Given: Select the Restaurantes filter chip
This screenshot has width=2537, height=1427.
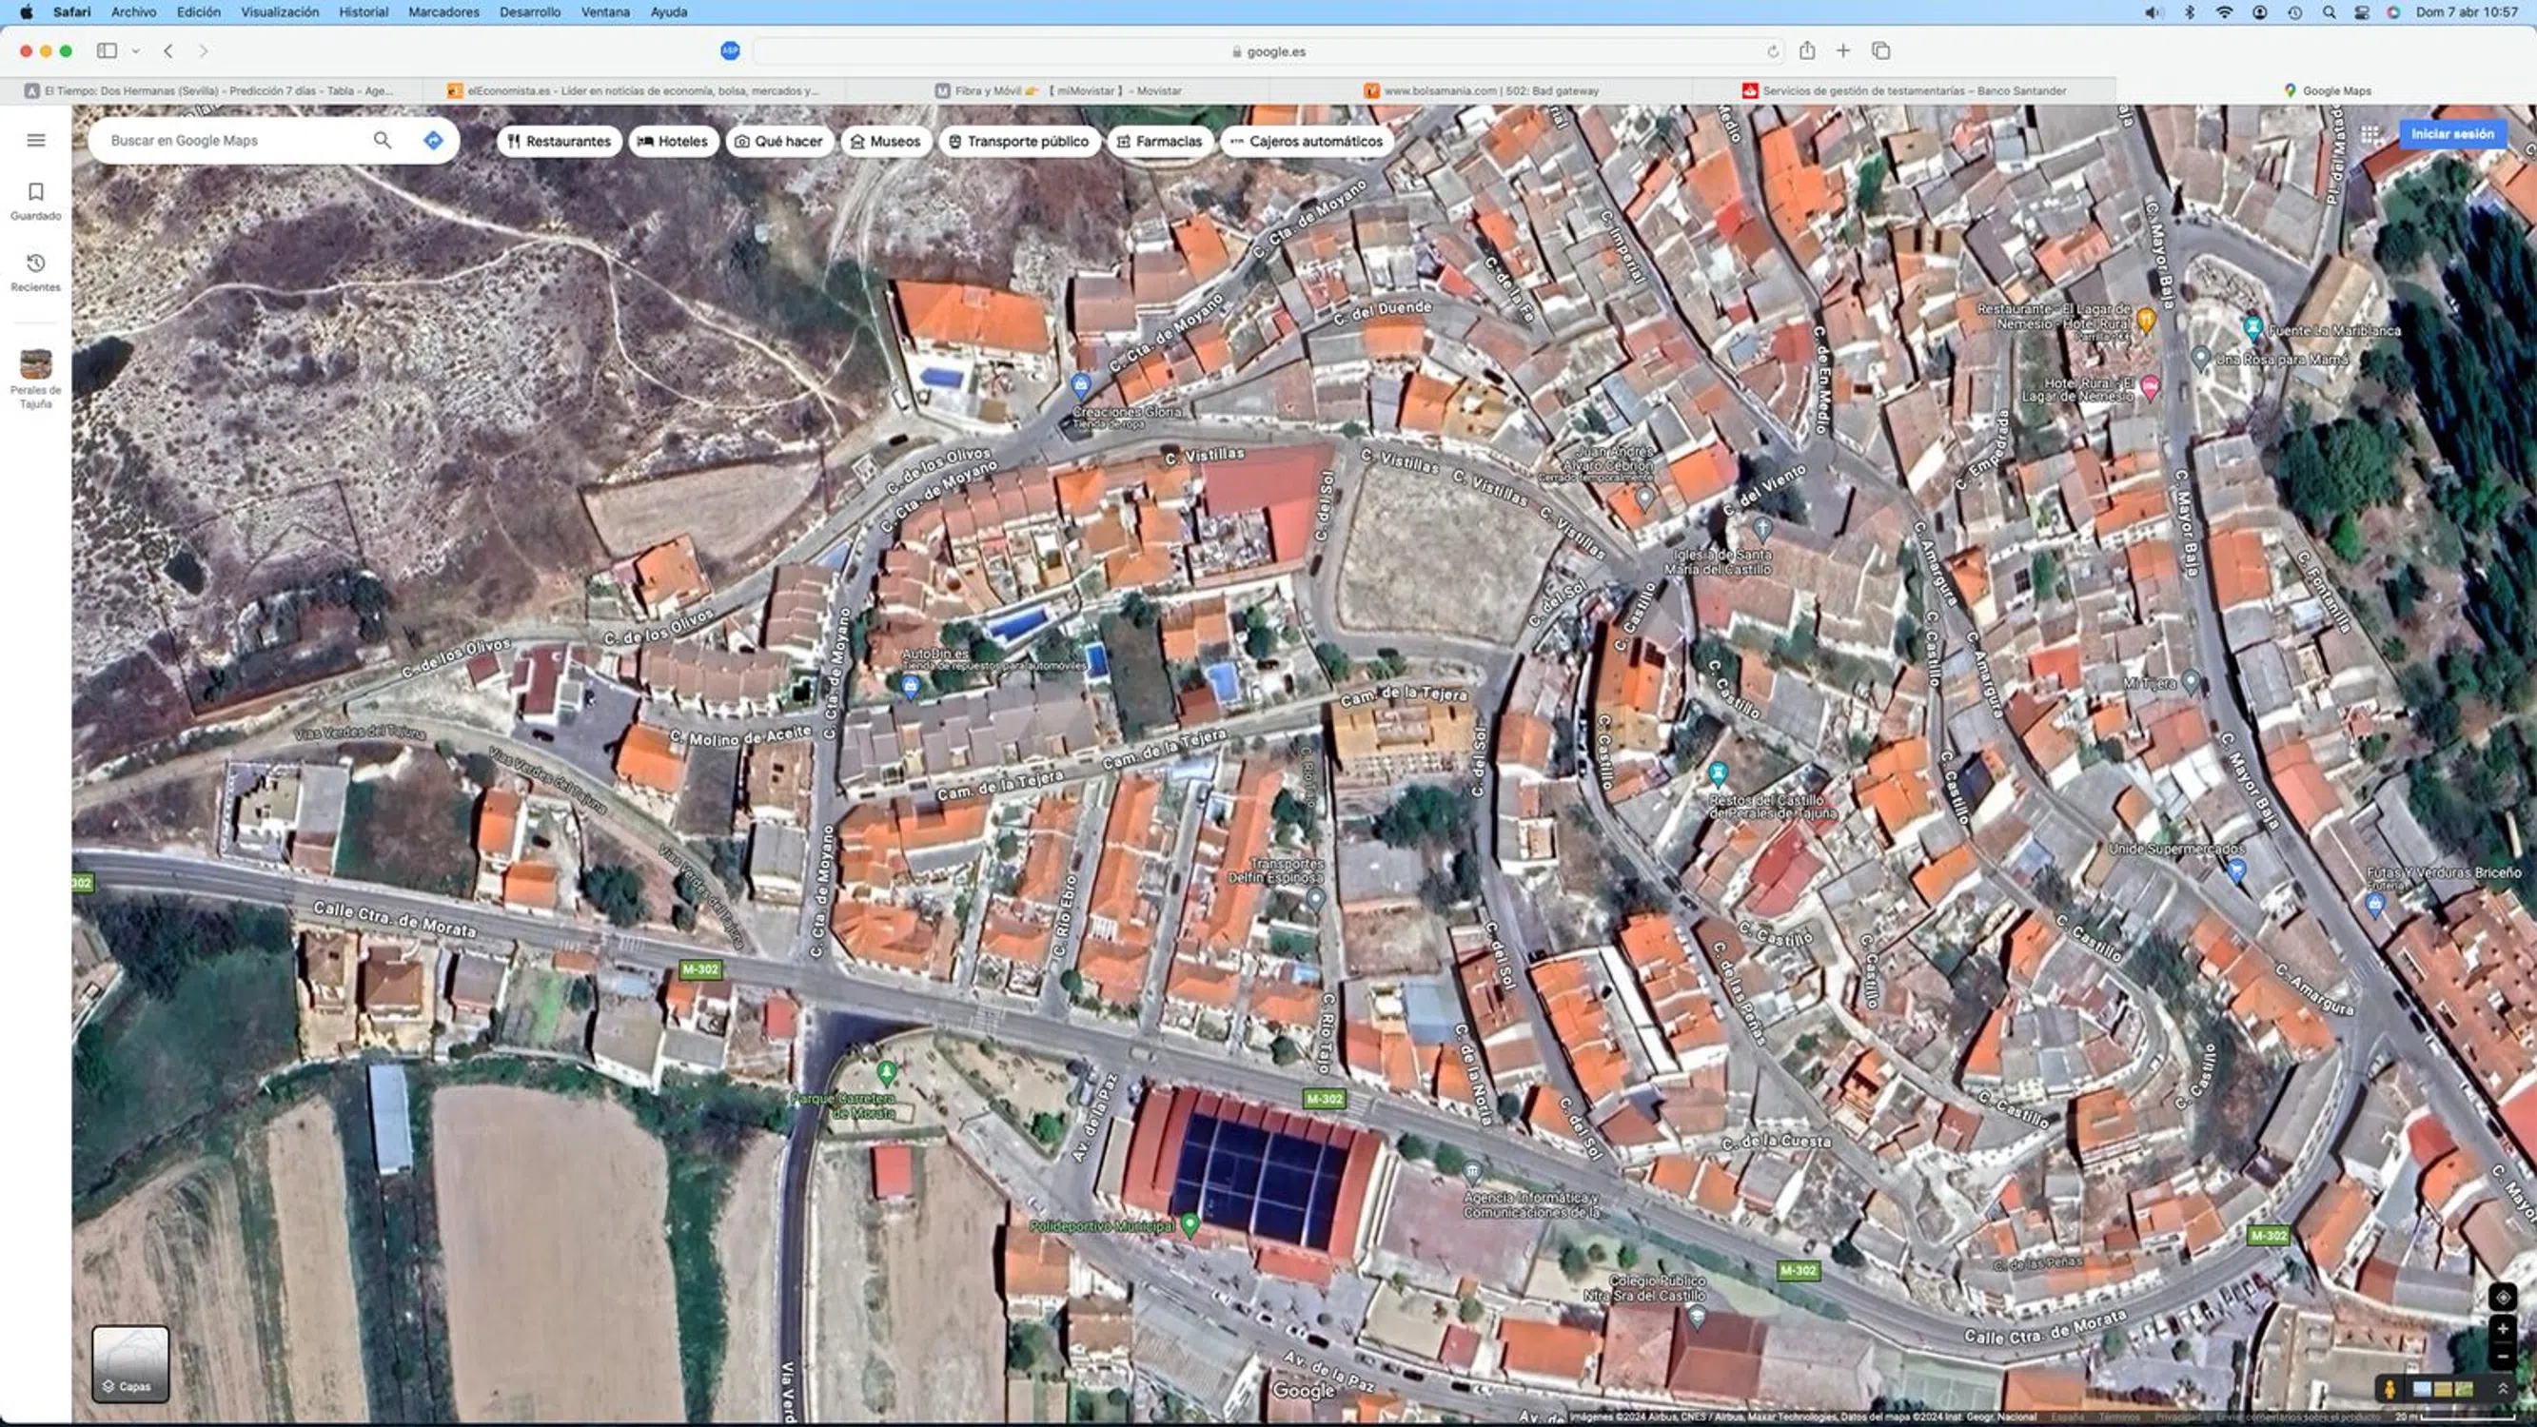Looking at the screenshot, I should click(x=559, y=141).
